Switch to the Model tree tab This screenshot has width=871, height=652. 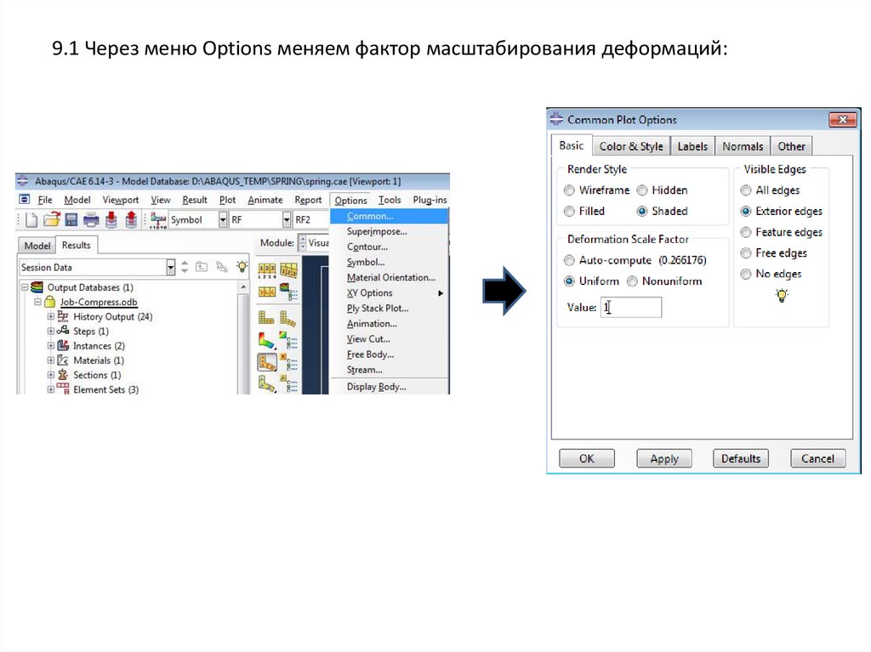(x=37, y=246)
